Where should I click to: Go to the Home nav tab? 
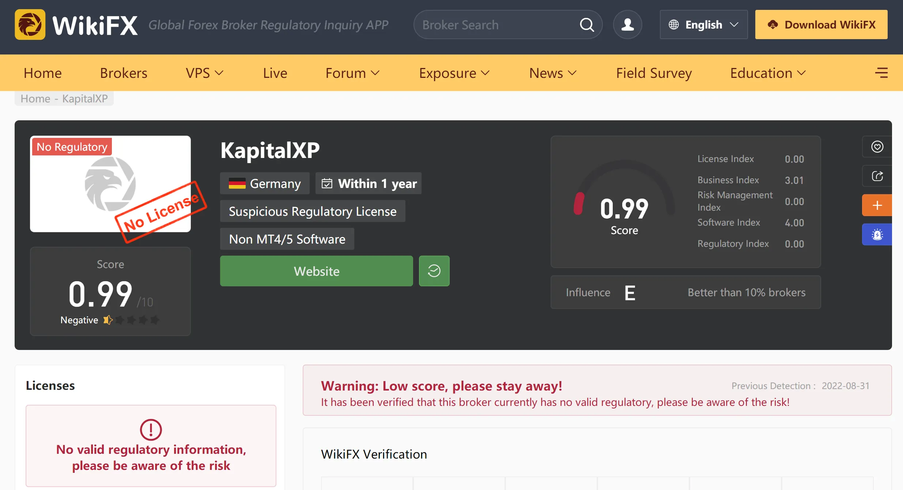[43, 73]
